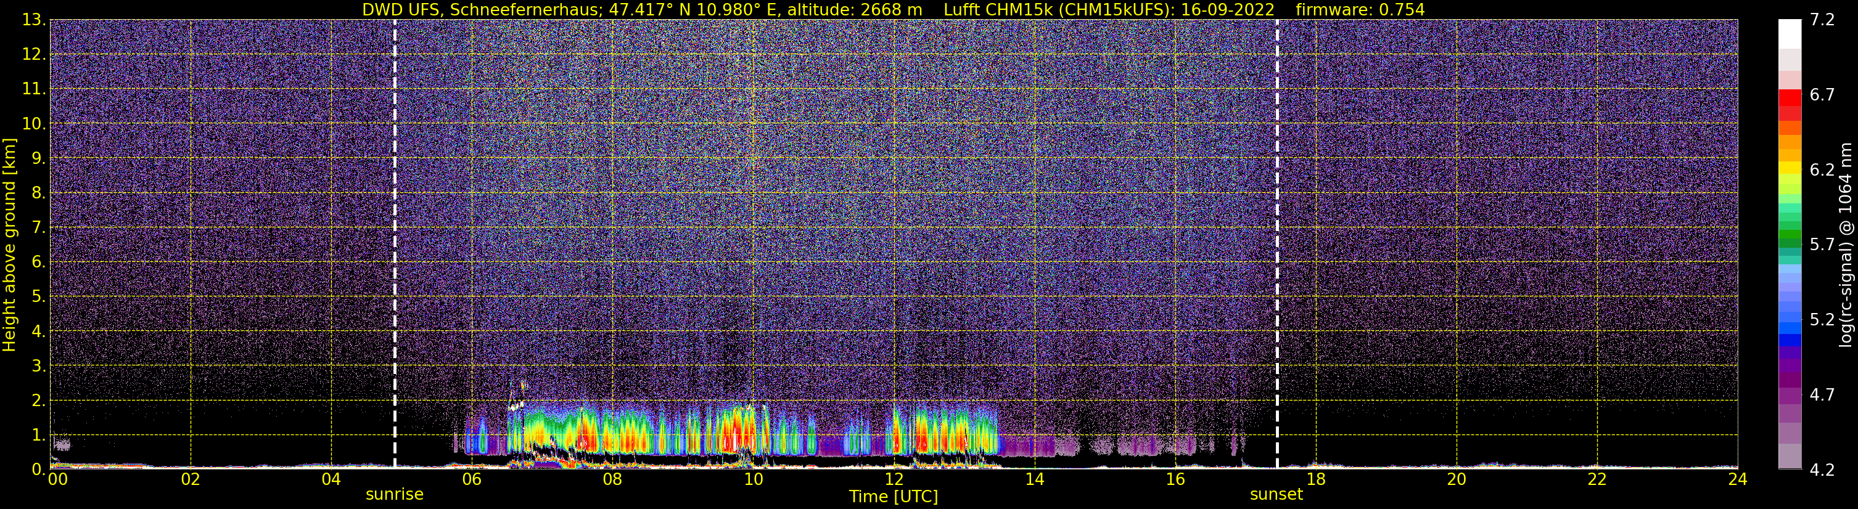The height and width of the screenshot is (509, 1858).
Task: Click the white dashed sunrise marker line
Action: [x=395, y=243]
